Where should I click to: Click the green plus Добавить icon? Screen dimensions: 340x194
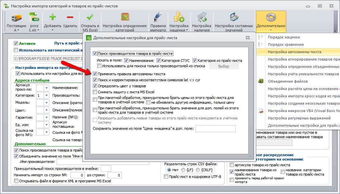52,17
